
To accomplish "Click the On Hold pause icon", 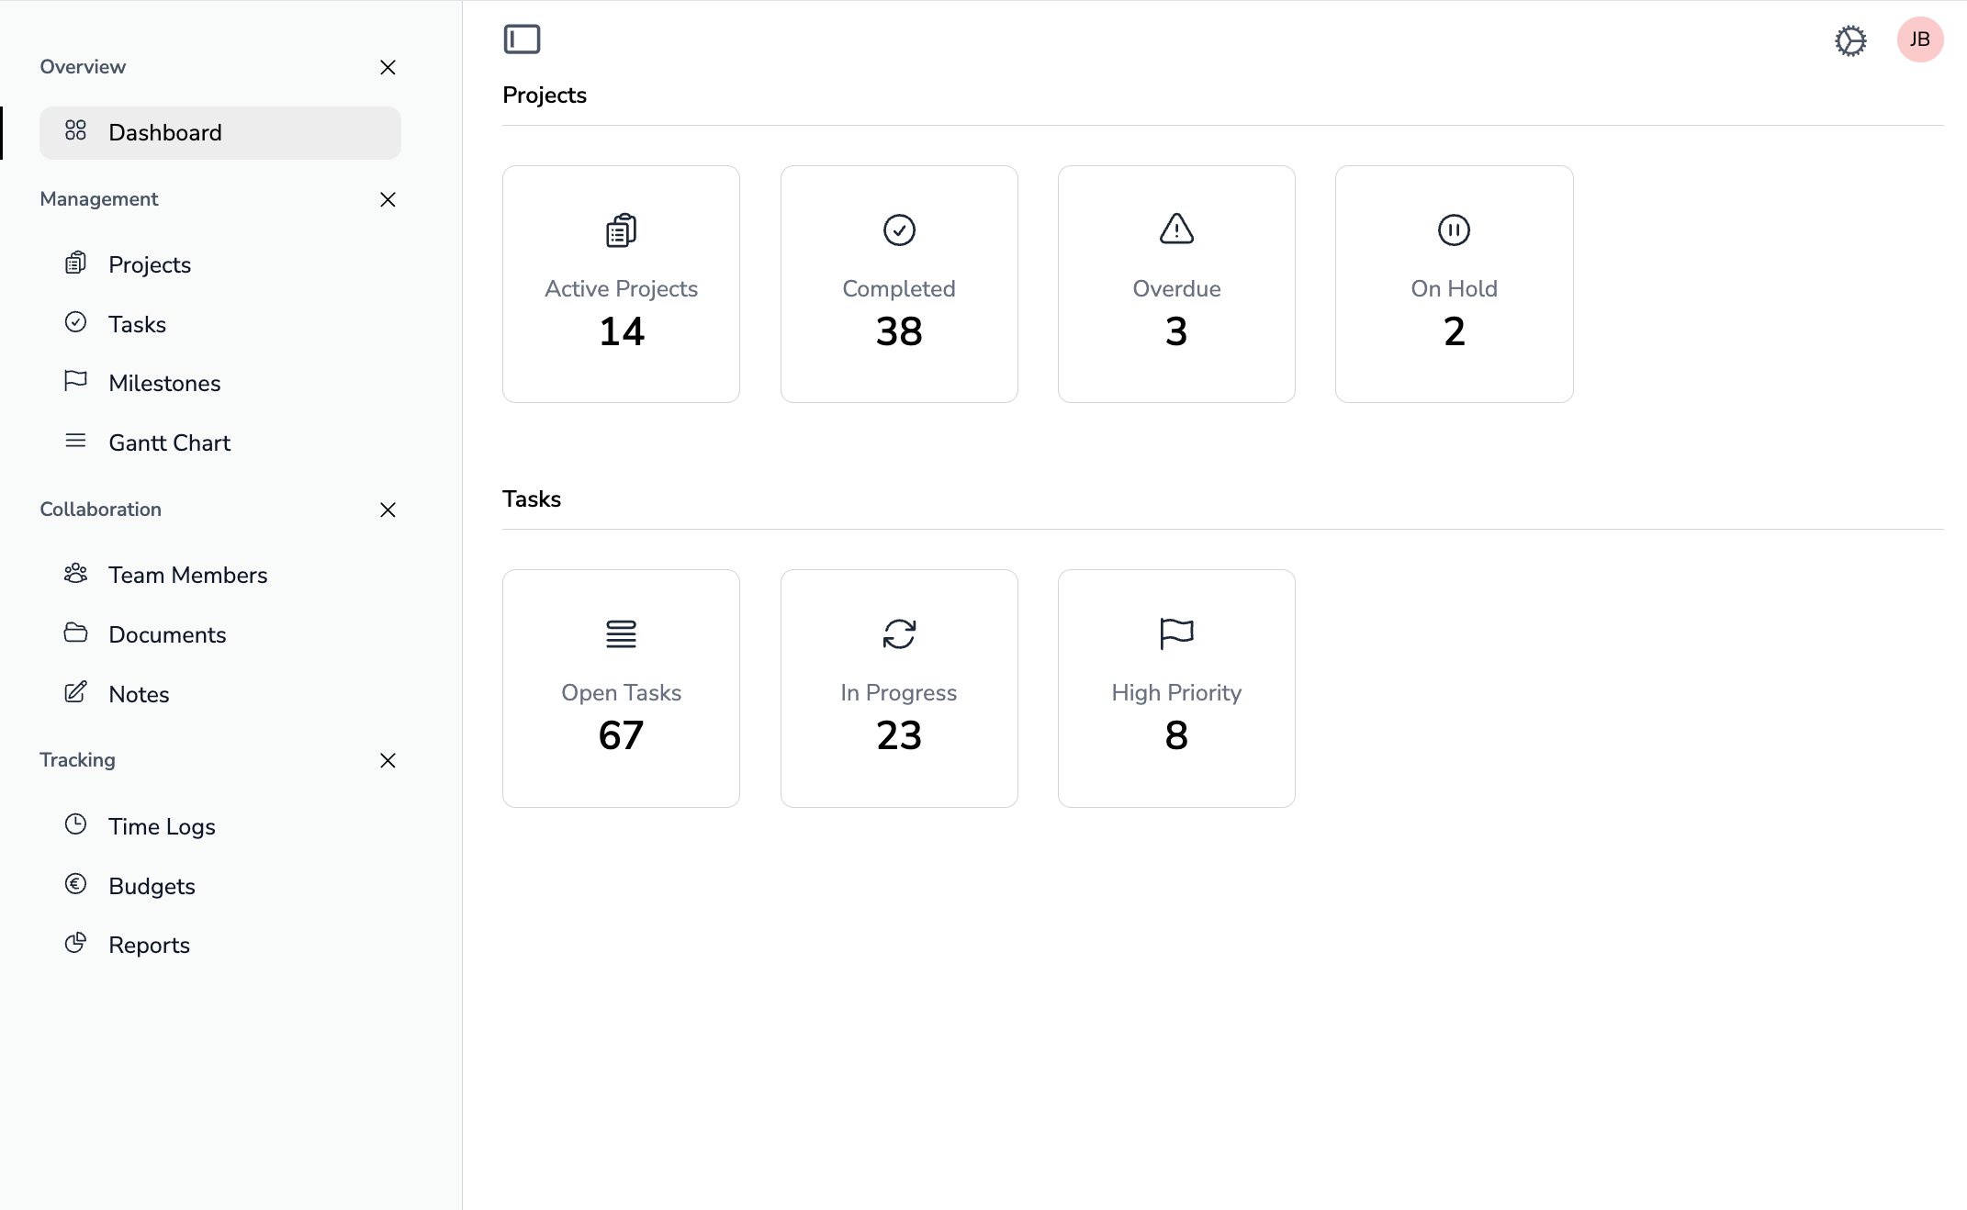I will [1454, 230].
